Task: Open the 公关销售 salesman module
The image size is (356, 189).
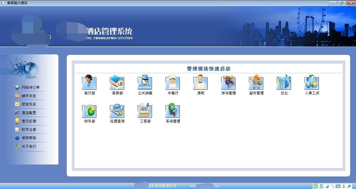Action: pyautogui.click(x=145, y=83)
